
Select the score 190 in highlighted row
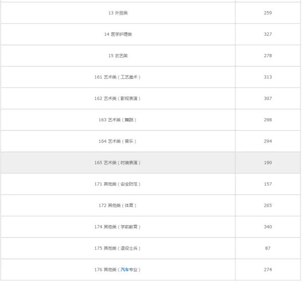click(268, 163)
